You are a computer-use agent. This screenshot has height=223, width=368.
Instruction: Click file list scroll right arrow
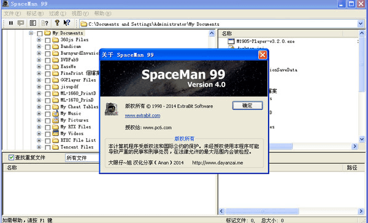tap(355, 146)
